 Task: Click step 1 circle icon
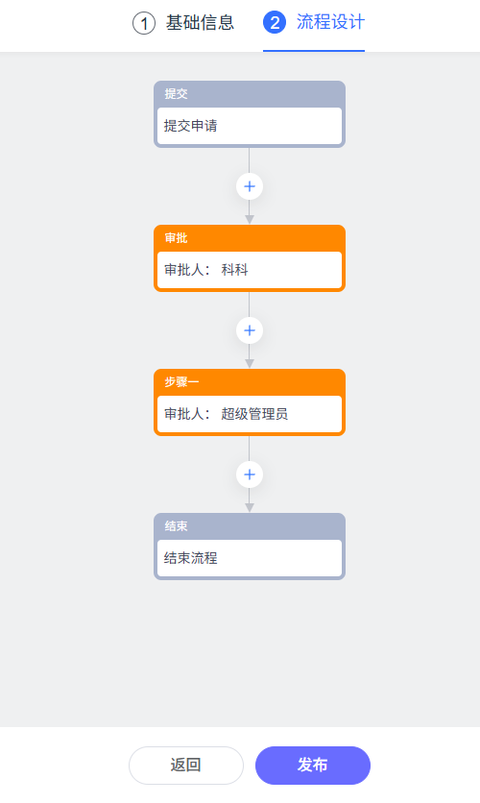pyautogui.click(x=144, y=23)
